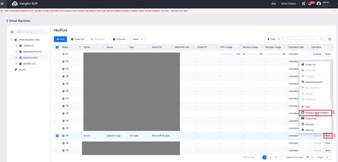
Task: Click the Fix Now link
Action: [165, 11]
